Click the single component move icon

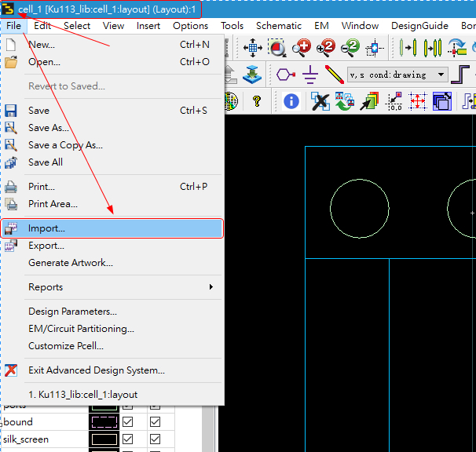408,48
